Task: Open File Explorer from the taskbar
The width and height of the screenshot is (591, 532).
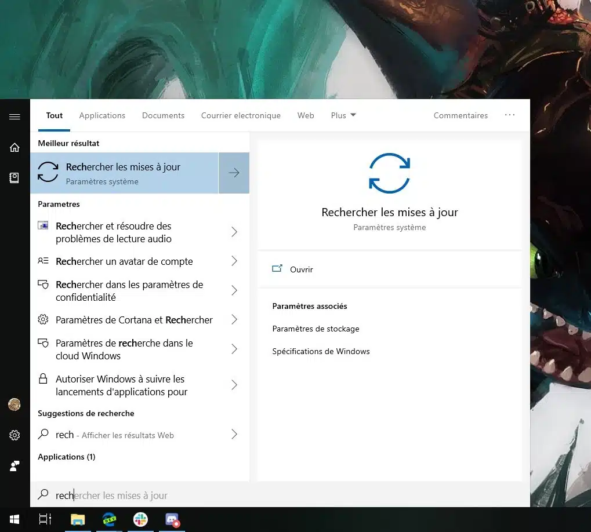Action: (x=78, y=520)
